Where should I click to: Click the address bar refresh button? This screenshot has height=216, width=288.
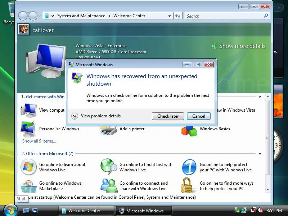pyautogui.click(x=177, y=16)
